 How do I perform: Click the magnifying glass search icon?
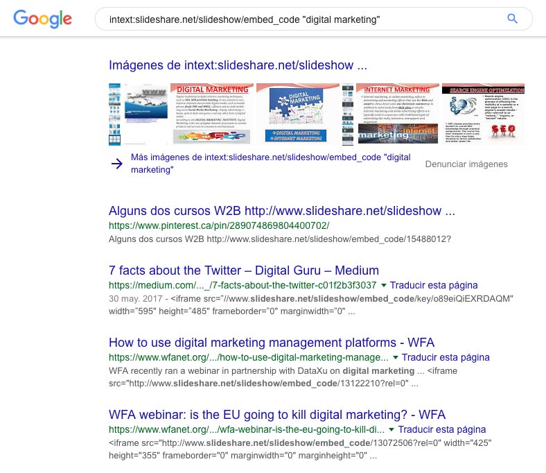[513, 19]
